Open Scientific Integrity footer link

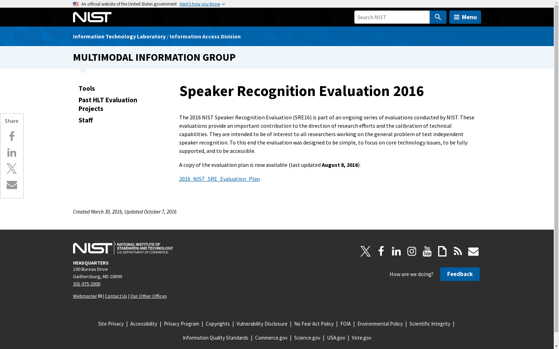pos(430,324)
